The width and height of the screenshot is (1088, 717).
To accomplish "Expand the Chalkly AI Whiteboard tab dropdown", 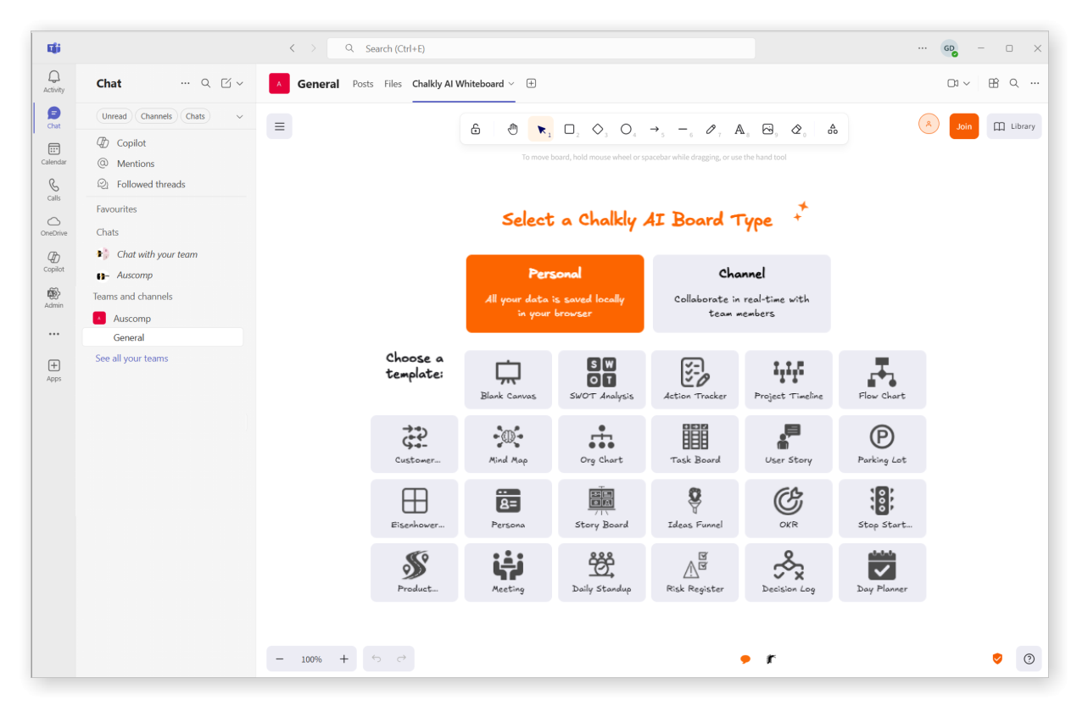I will pos(511,84).
